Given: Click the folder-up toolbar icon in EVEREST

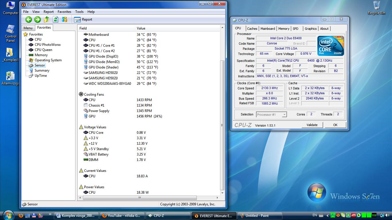Looking at the screenshot, I should point(46,19).
